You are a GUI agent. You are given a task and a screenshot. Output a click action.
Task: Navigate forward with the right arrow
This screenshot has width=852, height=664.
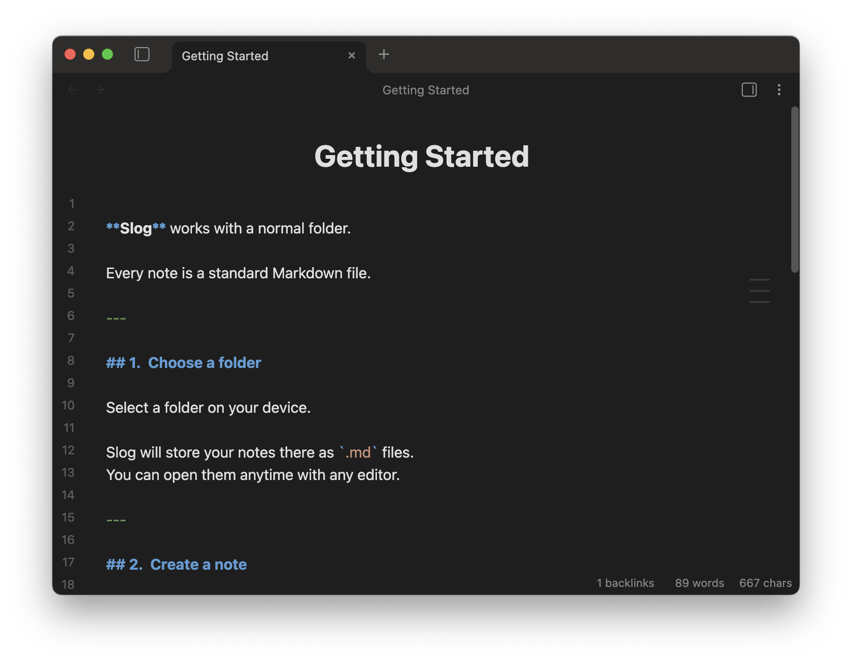[99, 90]
